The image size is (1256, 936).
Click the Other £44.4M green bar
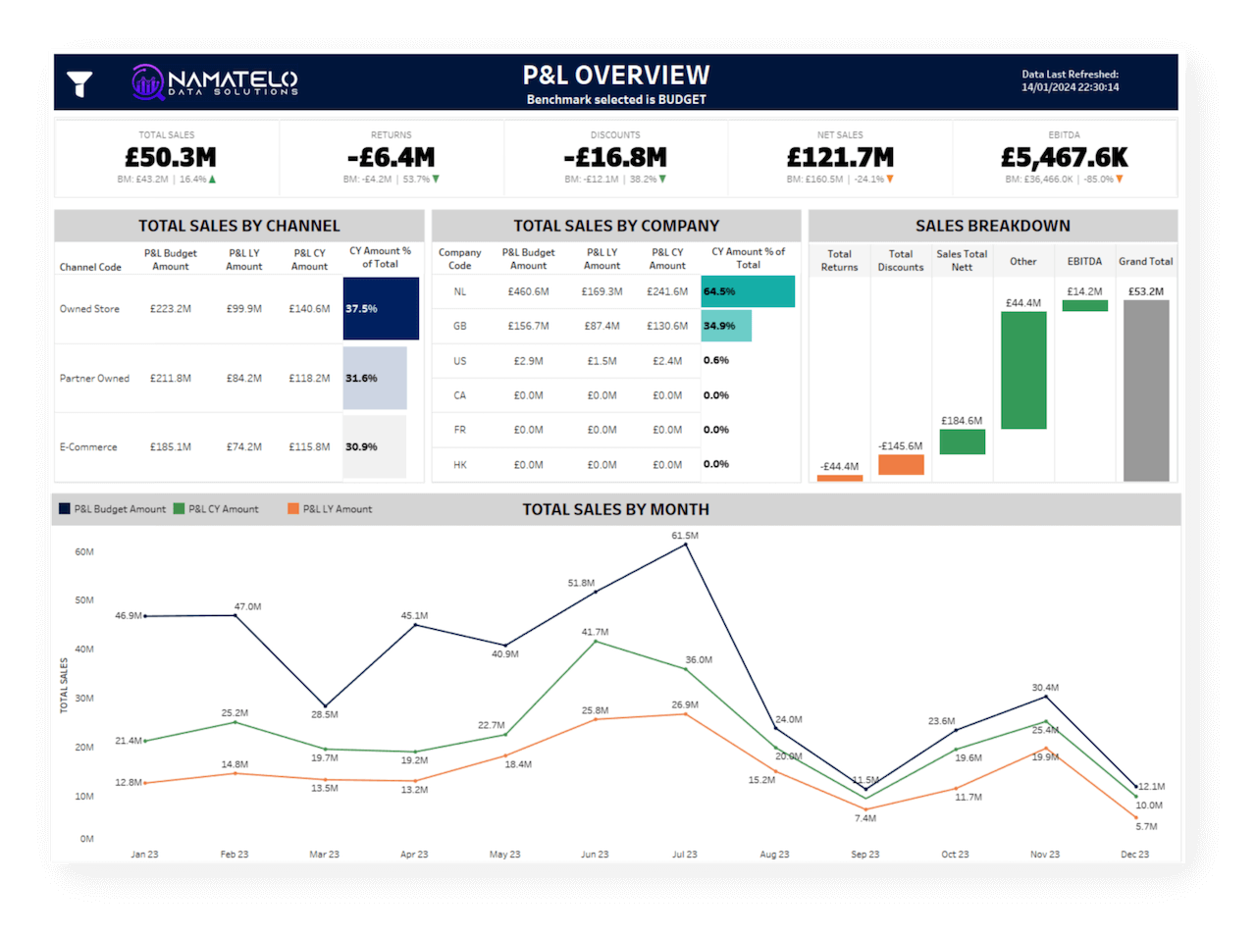tap(1023, 370)
